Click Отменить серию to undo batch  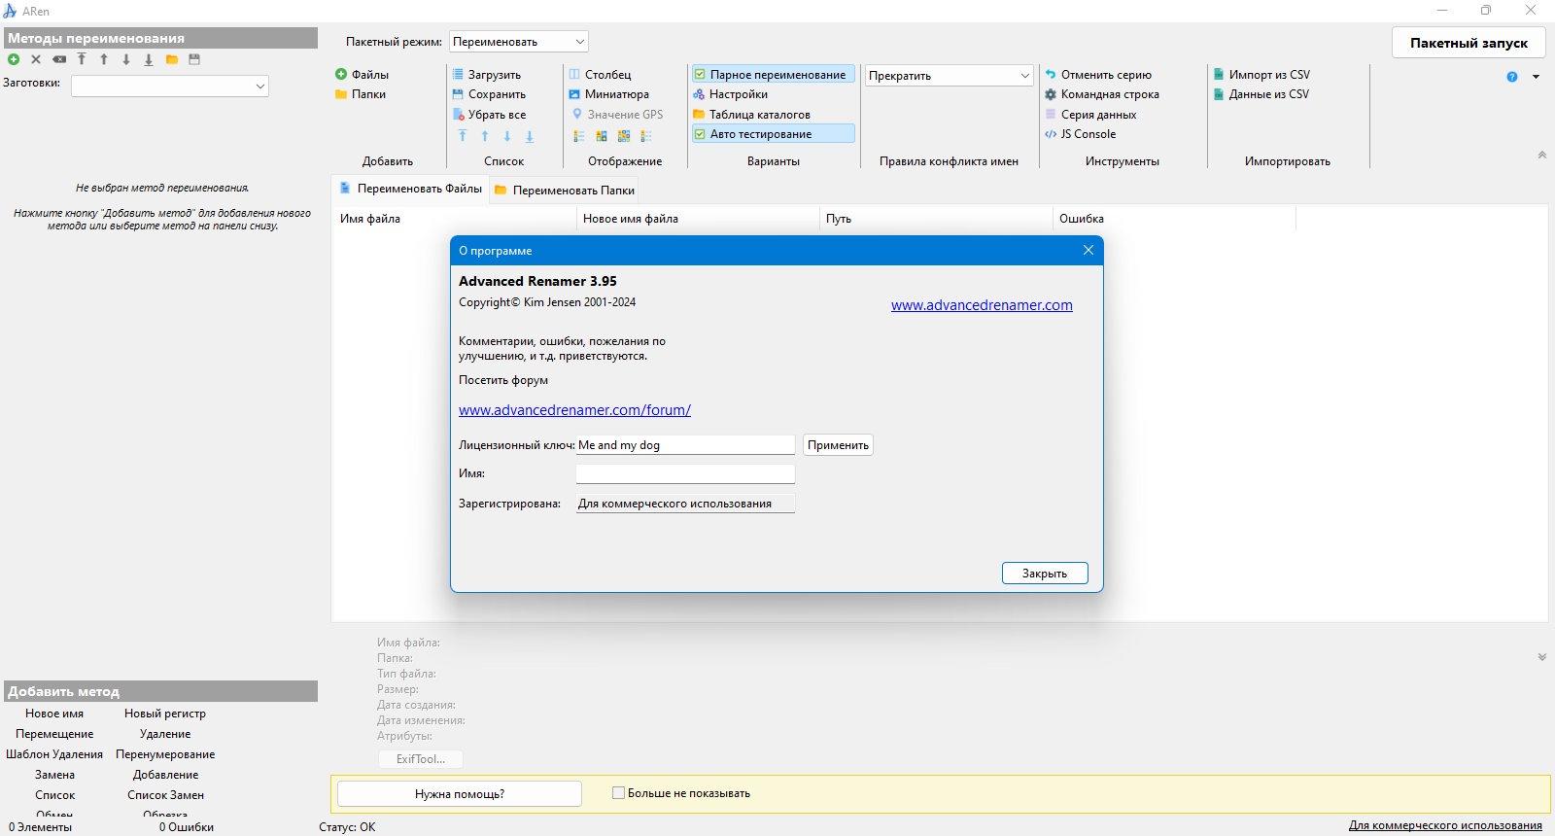click(1098, 75)
